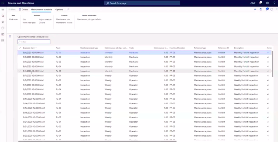
Task: Open the settings gear icon
Action: click(x=267, y=3)
